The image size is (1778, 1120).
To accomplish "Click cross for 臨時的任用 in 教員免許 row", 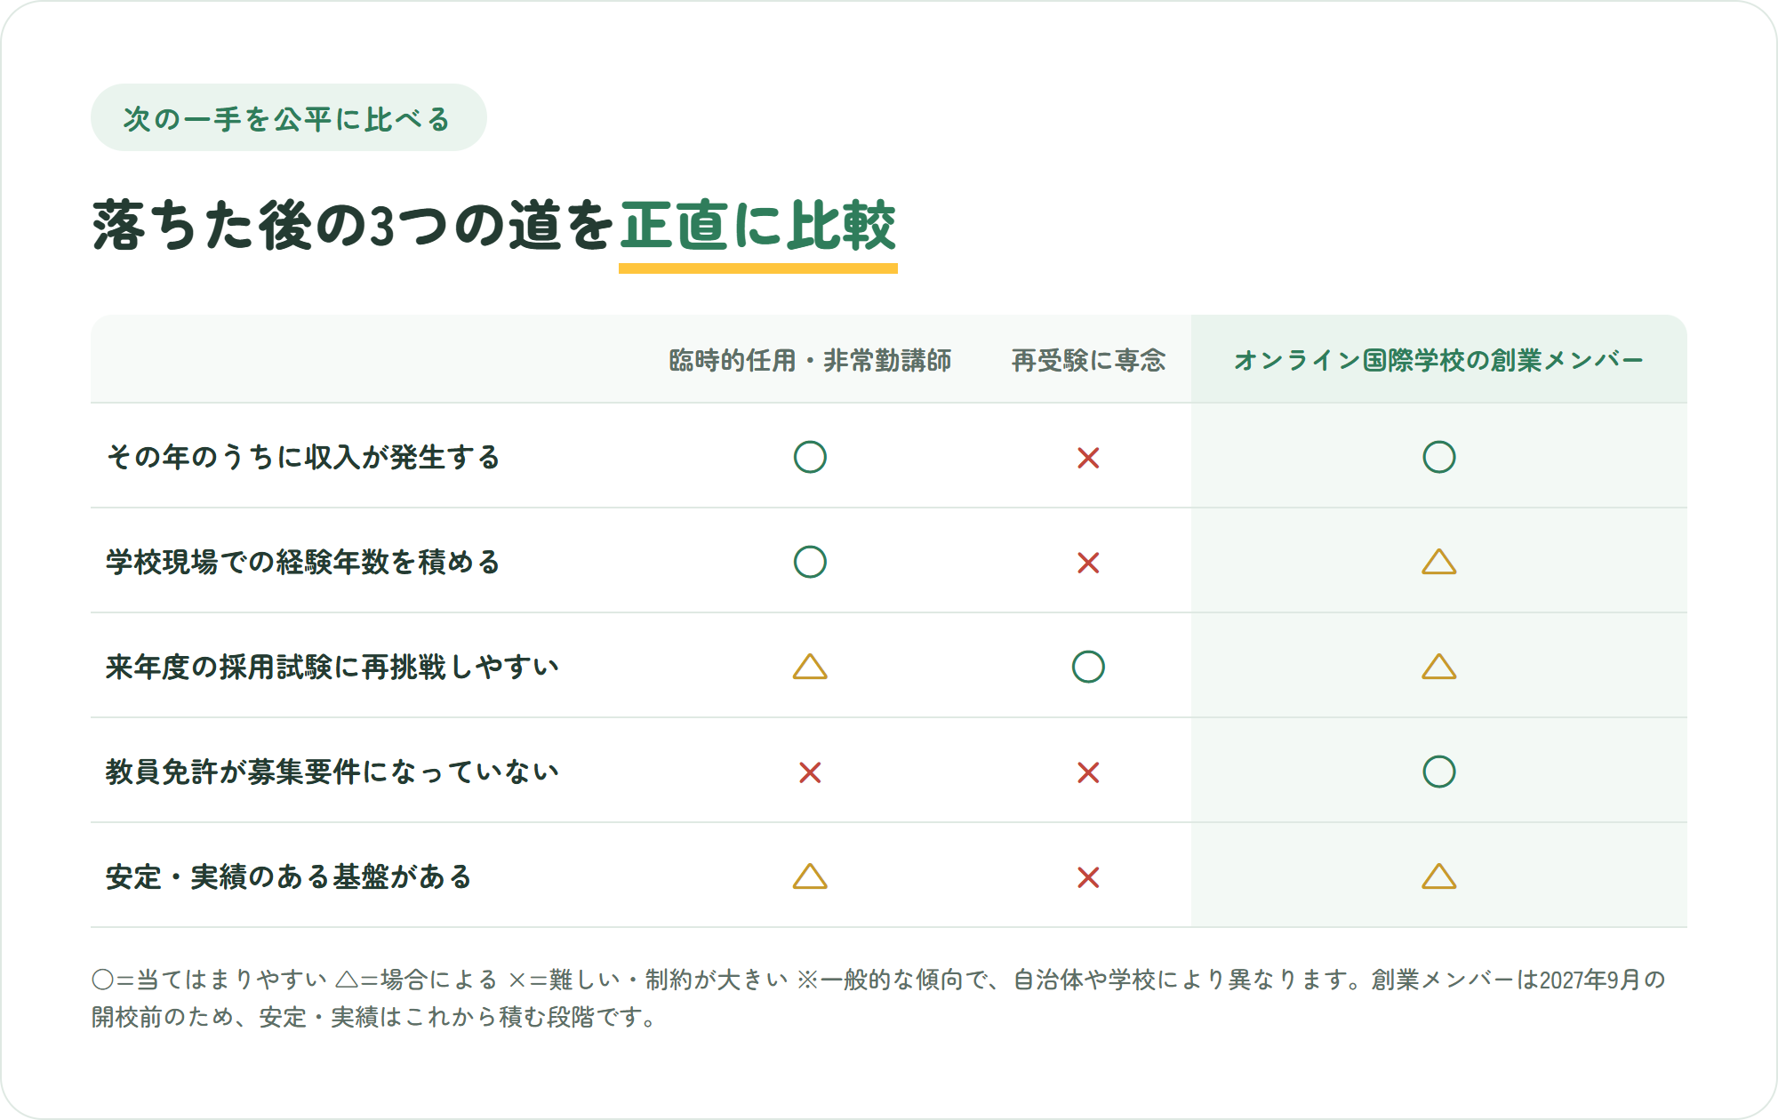I will click(x=810, y=772).
